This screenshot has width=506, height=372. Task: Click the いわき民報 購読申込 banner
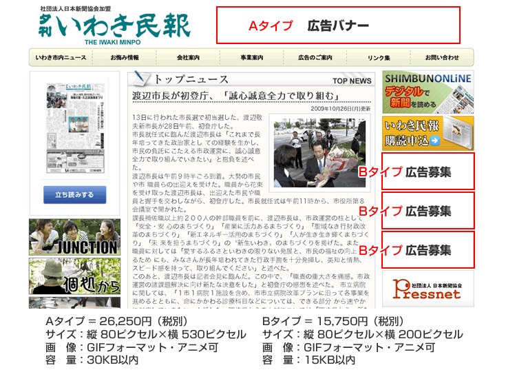tap(428, 134)
